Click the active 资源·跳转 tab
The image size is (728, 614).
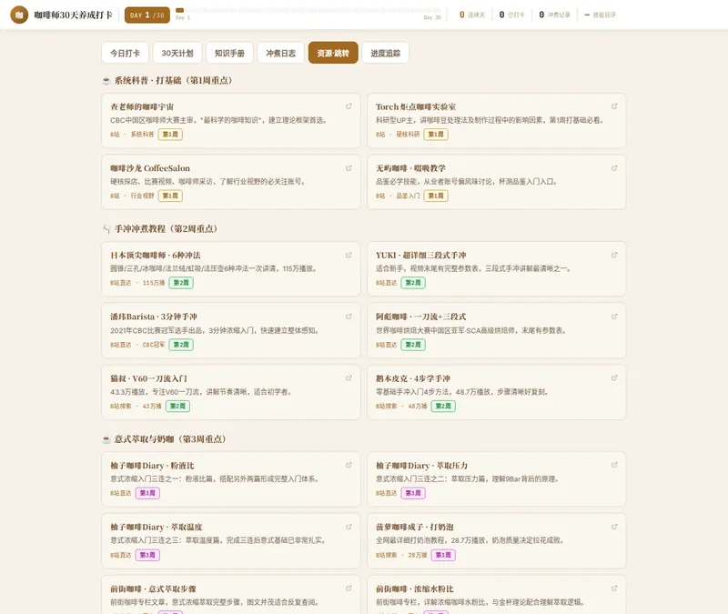click(333, 53)
